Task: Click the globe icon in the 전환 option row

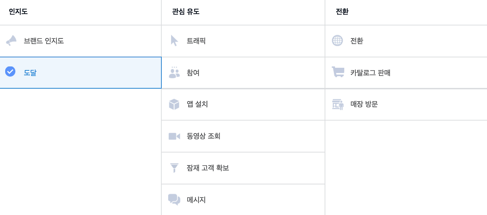Action: coord(337,40)
